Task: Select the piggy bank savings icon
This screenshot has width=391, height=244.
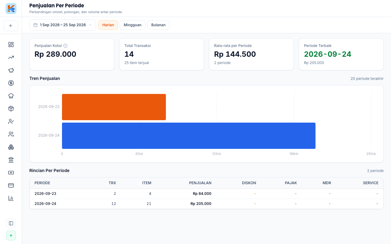Action: click(x=11, y=70)
